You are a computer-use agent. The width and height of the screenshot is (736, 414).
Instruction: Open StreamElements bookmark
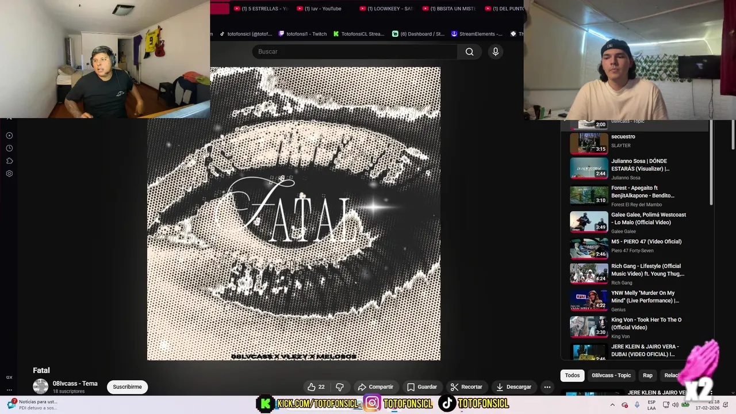coord(477,34)
